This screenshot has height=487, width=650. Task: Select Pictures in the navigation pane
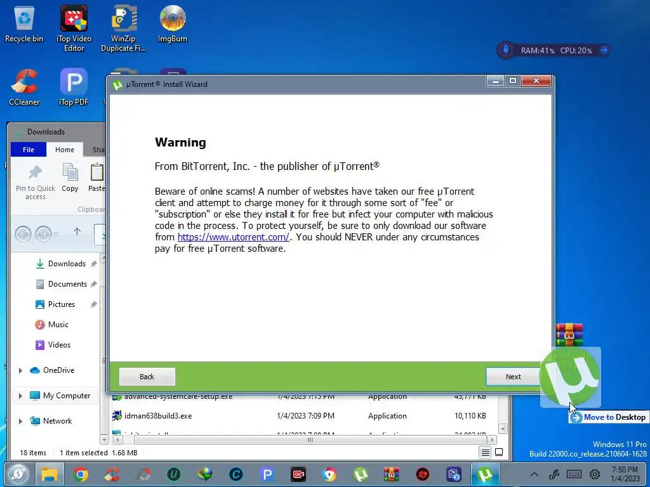click(62, 304)
